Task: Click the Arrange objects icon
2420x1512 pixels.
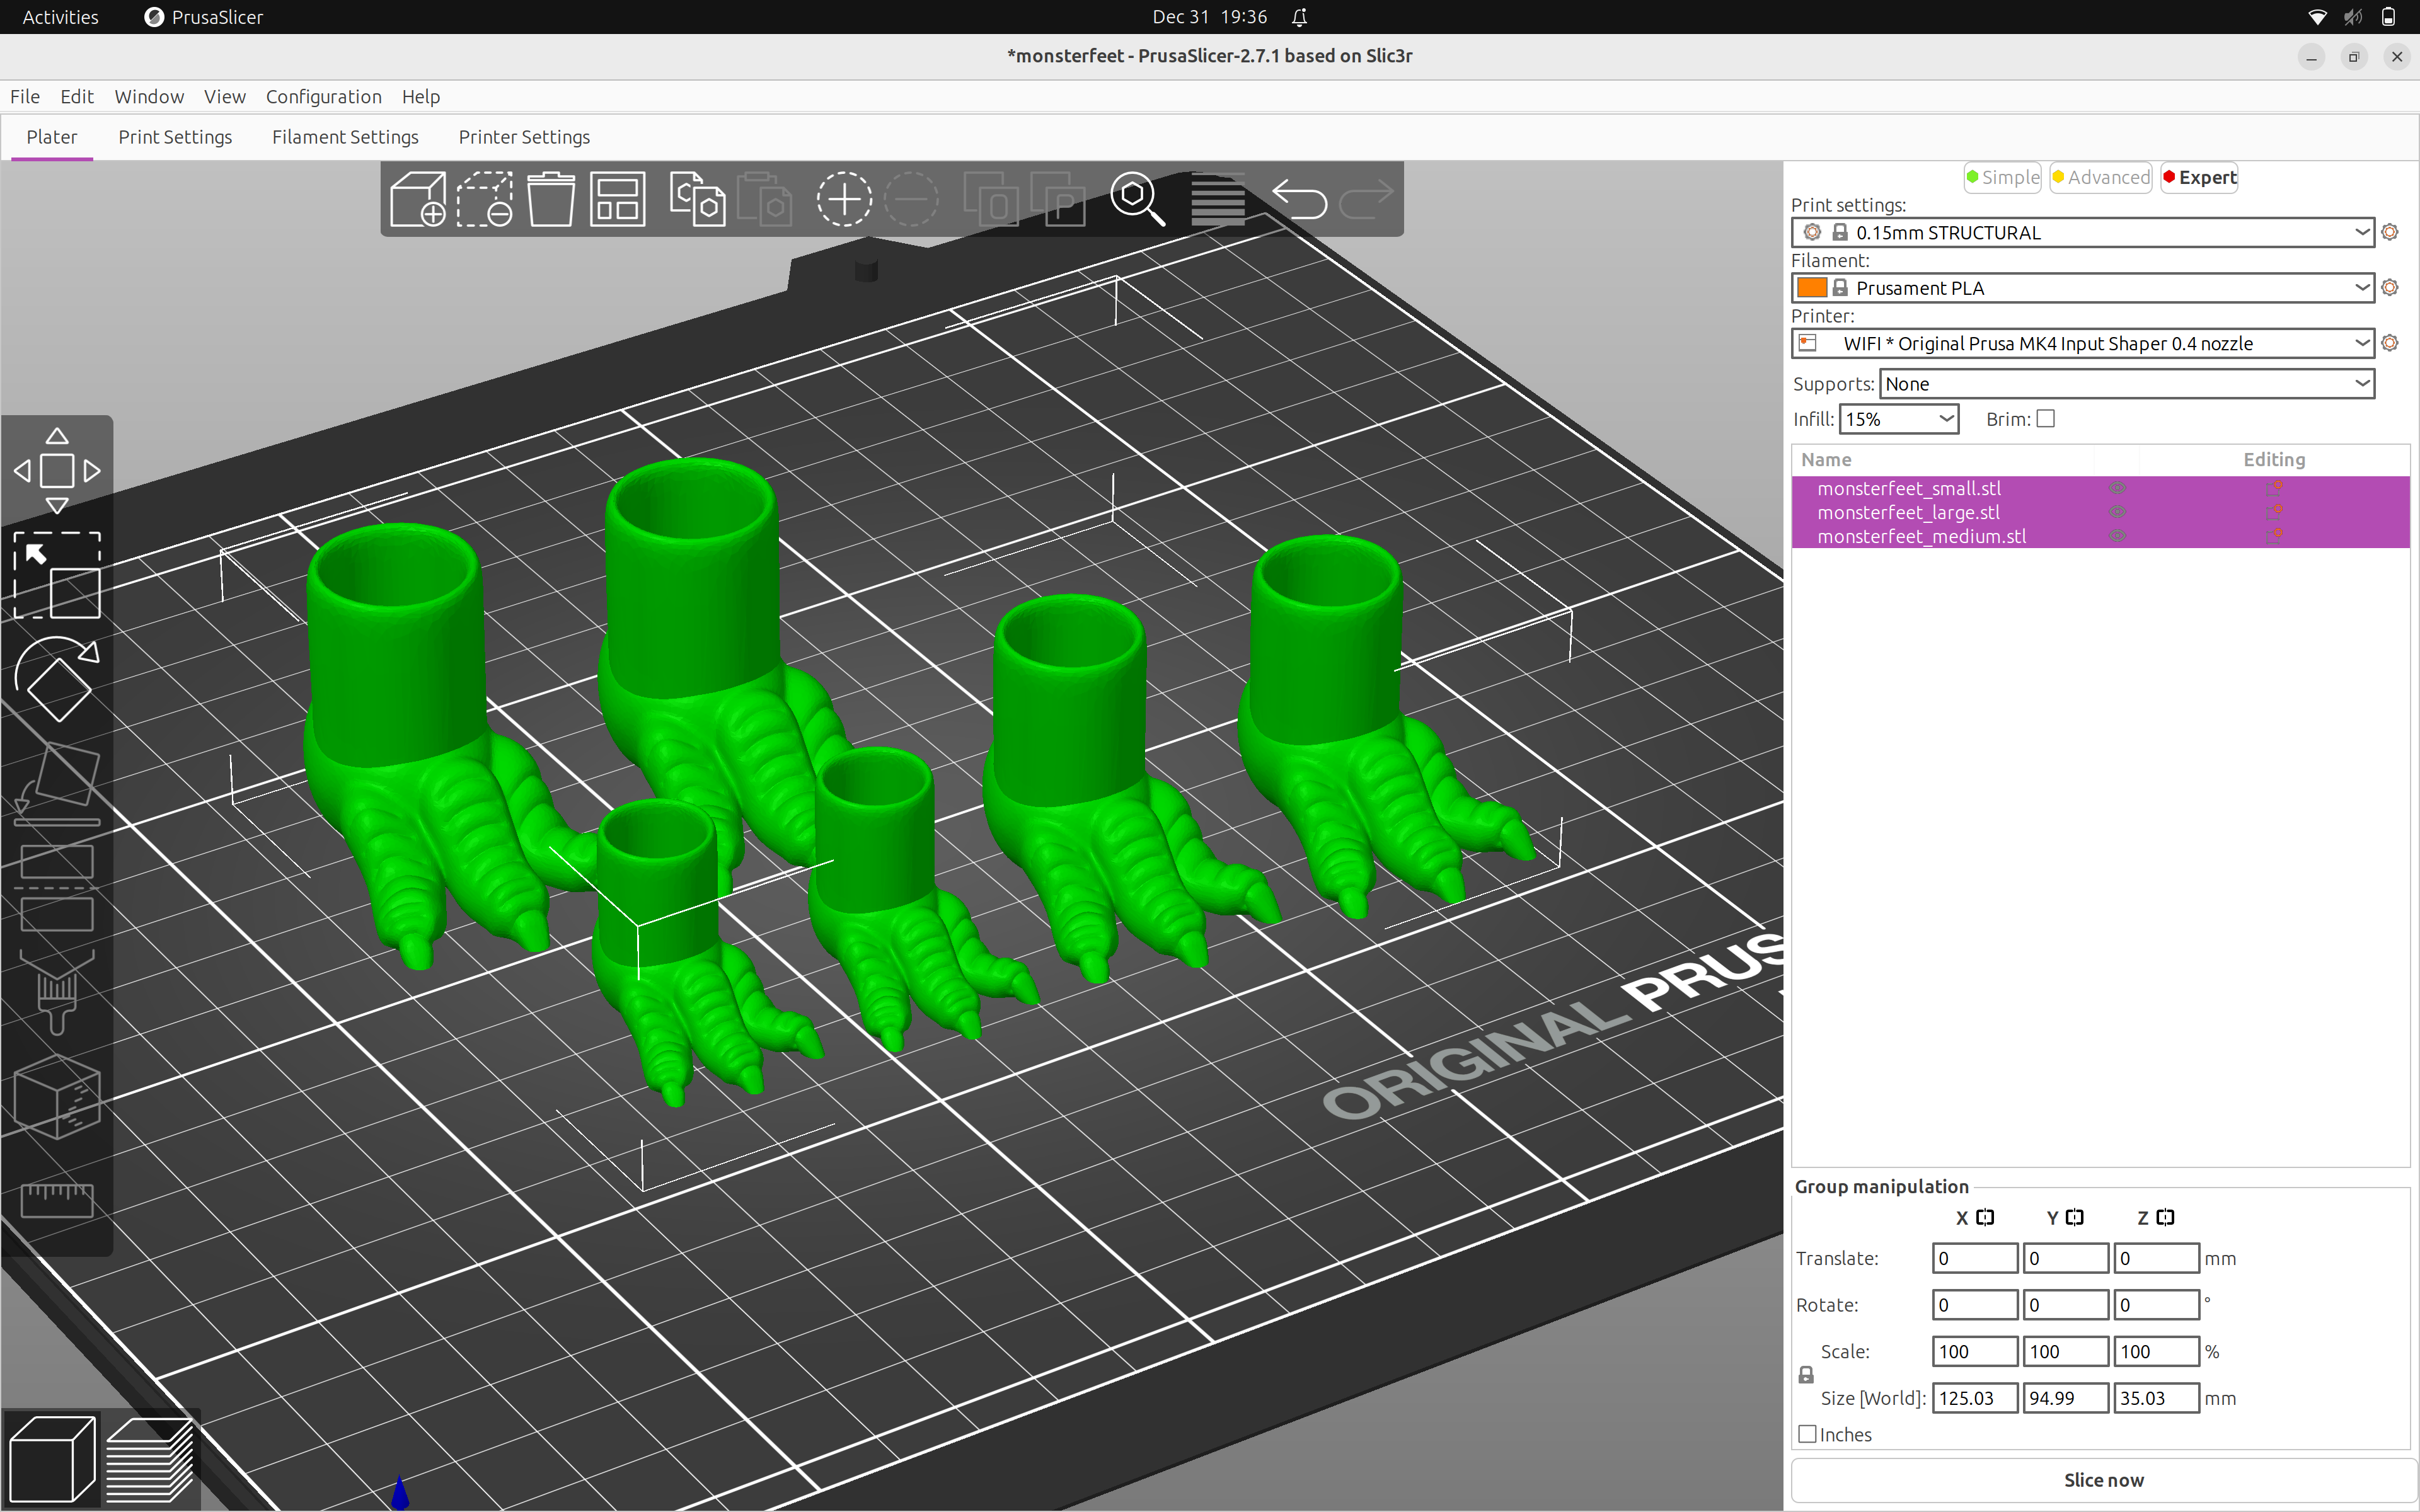Action: tap(617, 199)
